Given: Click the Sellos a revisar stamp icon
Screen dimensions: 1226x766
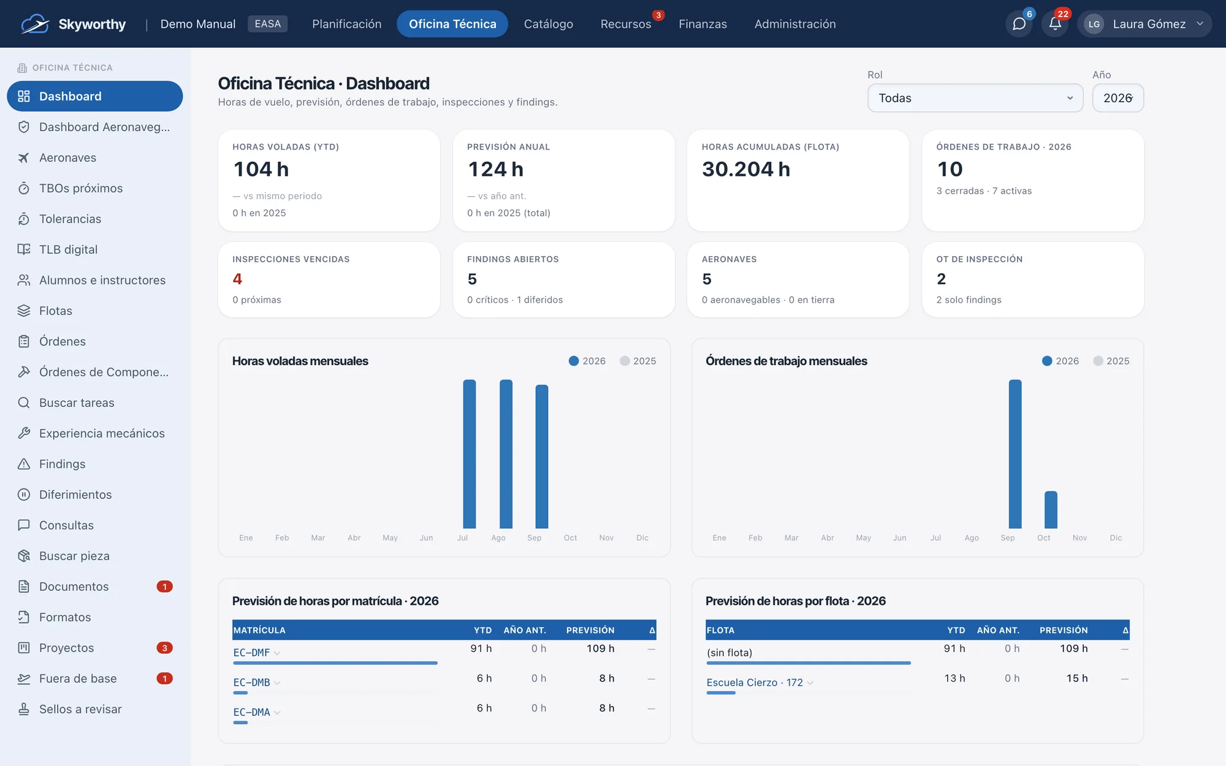Looking at the screenshot, I should pyautogui.click(x=24, y=709).
